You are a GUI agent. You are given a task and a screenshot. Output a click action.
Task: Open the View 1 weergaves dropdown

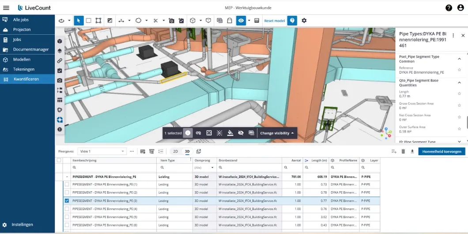point(102,152)
